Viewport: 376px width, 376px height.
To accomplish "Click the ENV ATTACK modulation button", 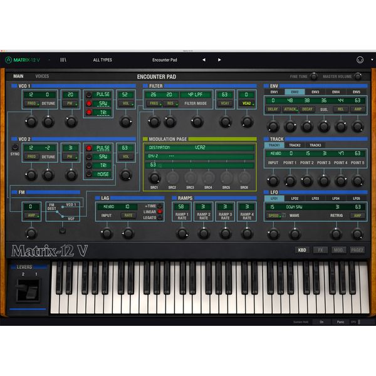I will point(290,109).
